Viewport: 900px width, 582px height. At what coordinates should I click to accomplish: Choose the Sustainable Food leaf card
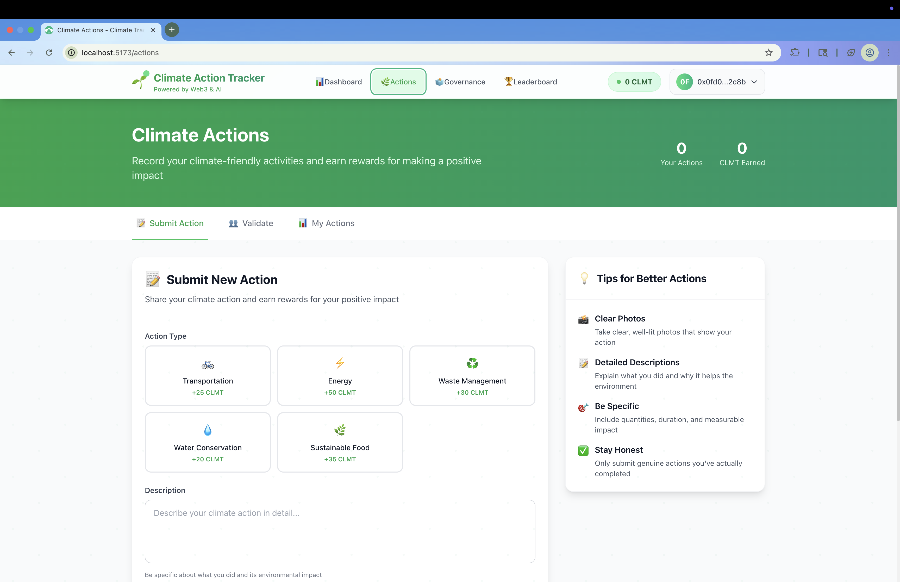pyautogui.click(x=340, y=442)
